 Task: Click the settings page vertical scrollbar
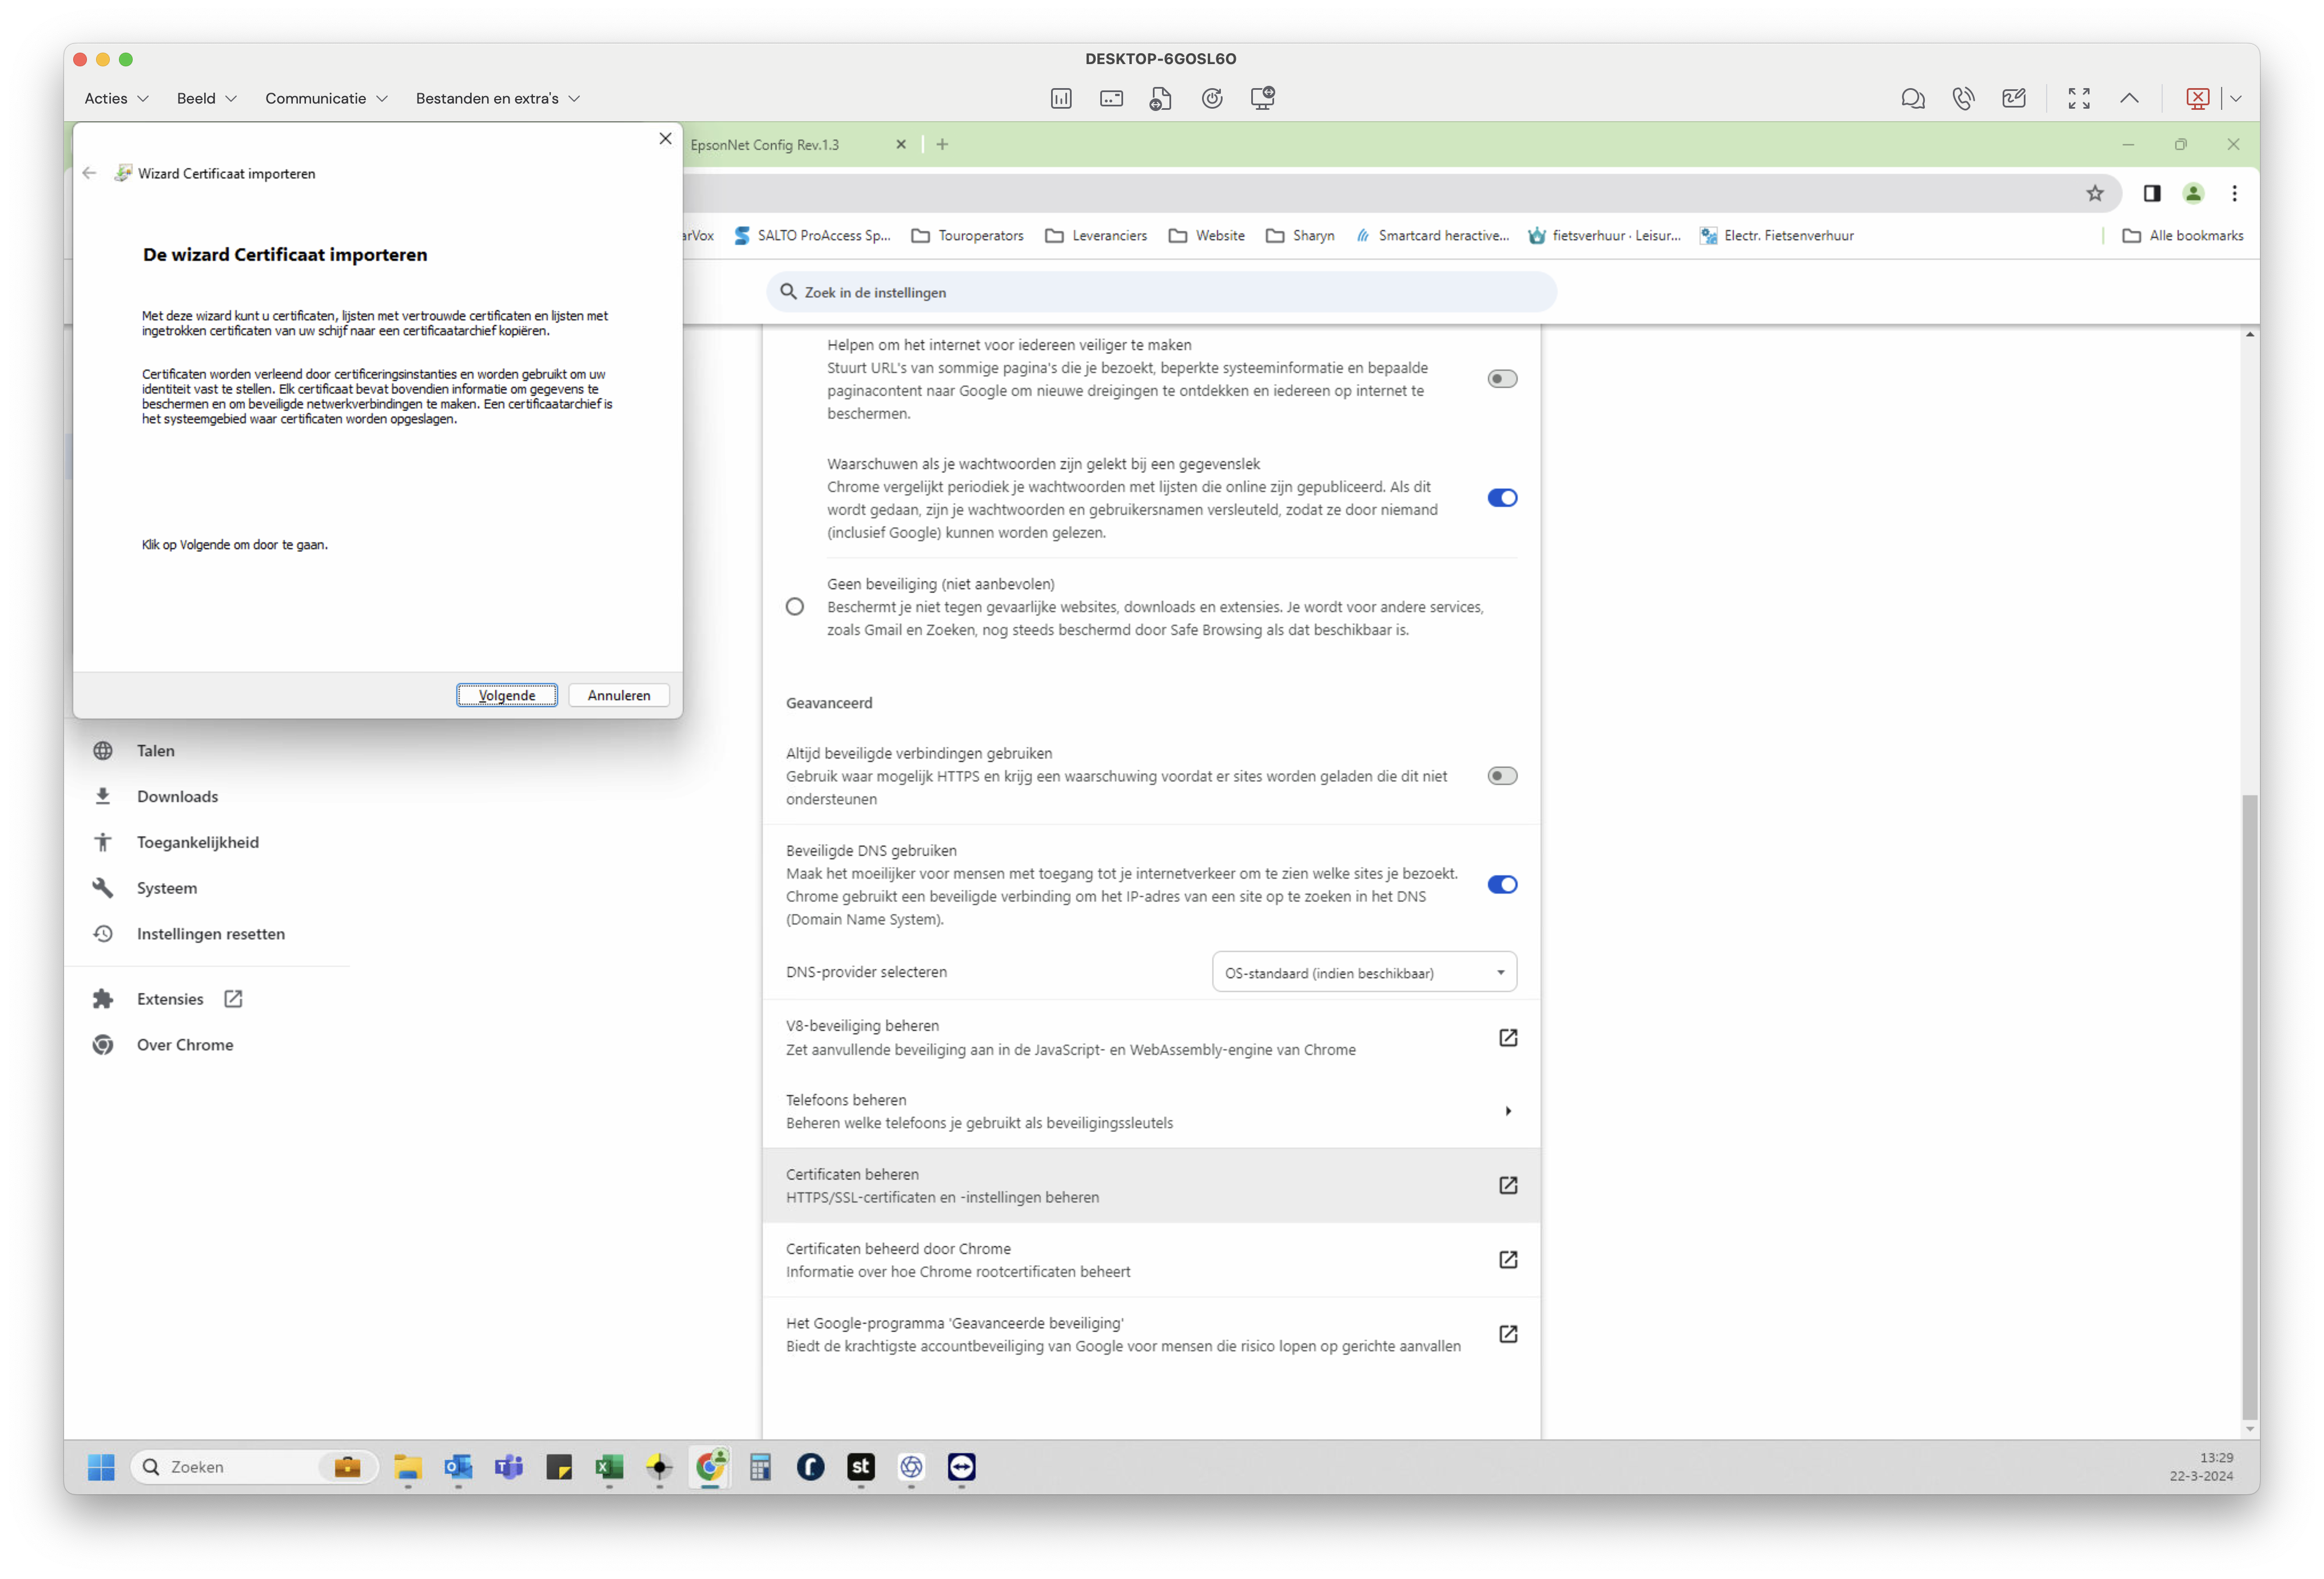click(2250, 1106)
